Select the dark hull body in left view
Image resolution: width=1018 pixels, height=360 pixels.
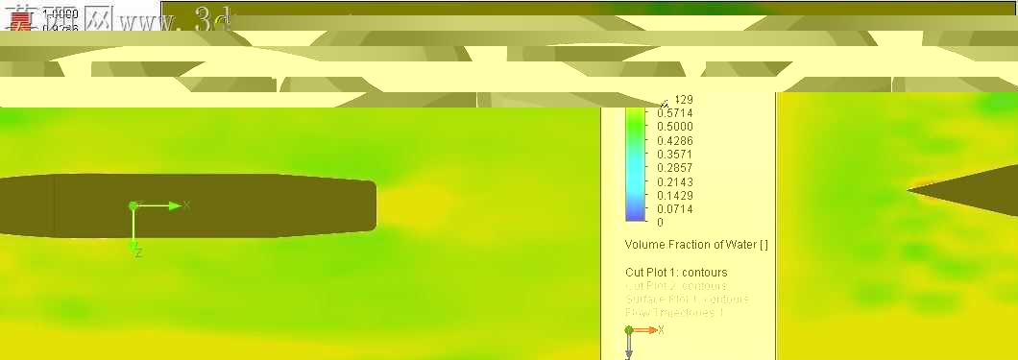(x=187, y=205)
